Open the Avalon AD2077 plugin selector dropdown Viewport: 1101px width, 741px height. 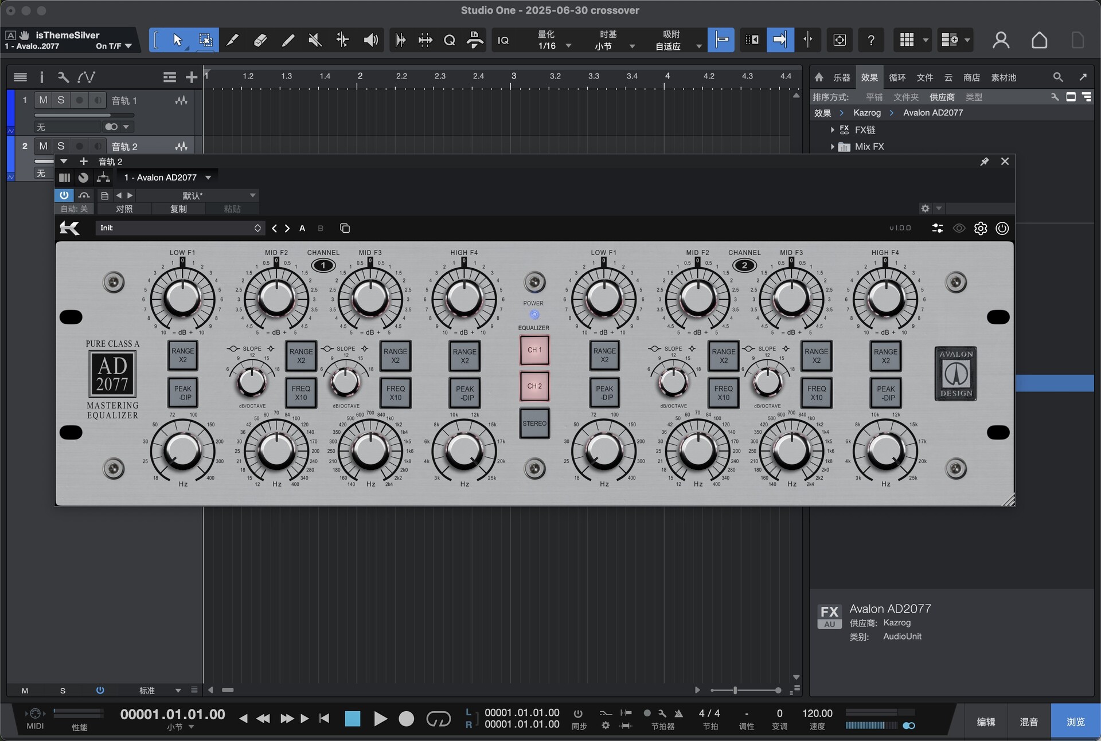tap(167, 178)
